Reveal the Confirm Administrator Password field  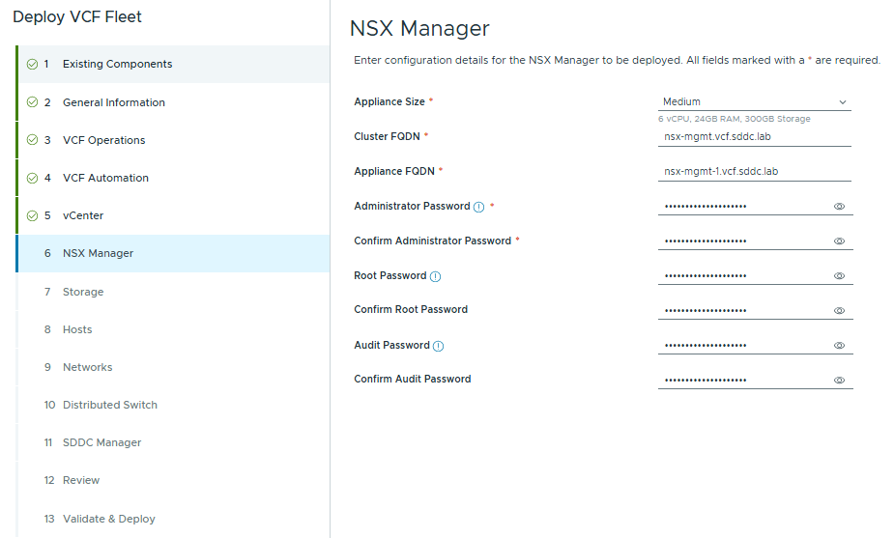839,241
